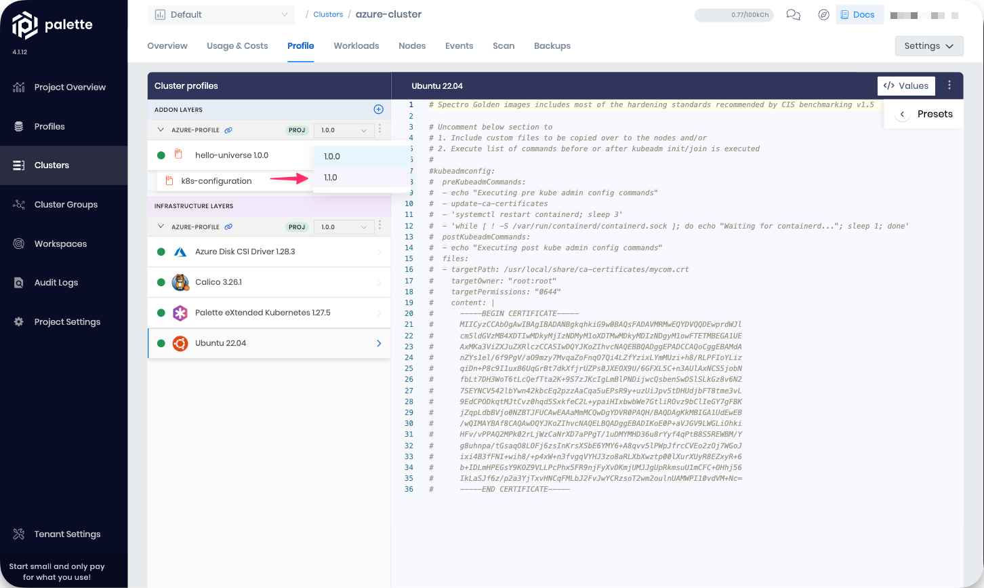Open addon profile three-dot menu
Image resolution: width=984 pixels, height=588 pixels.
[x=380, y=130]
